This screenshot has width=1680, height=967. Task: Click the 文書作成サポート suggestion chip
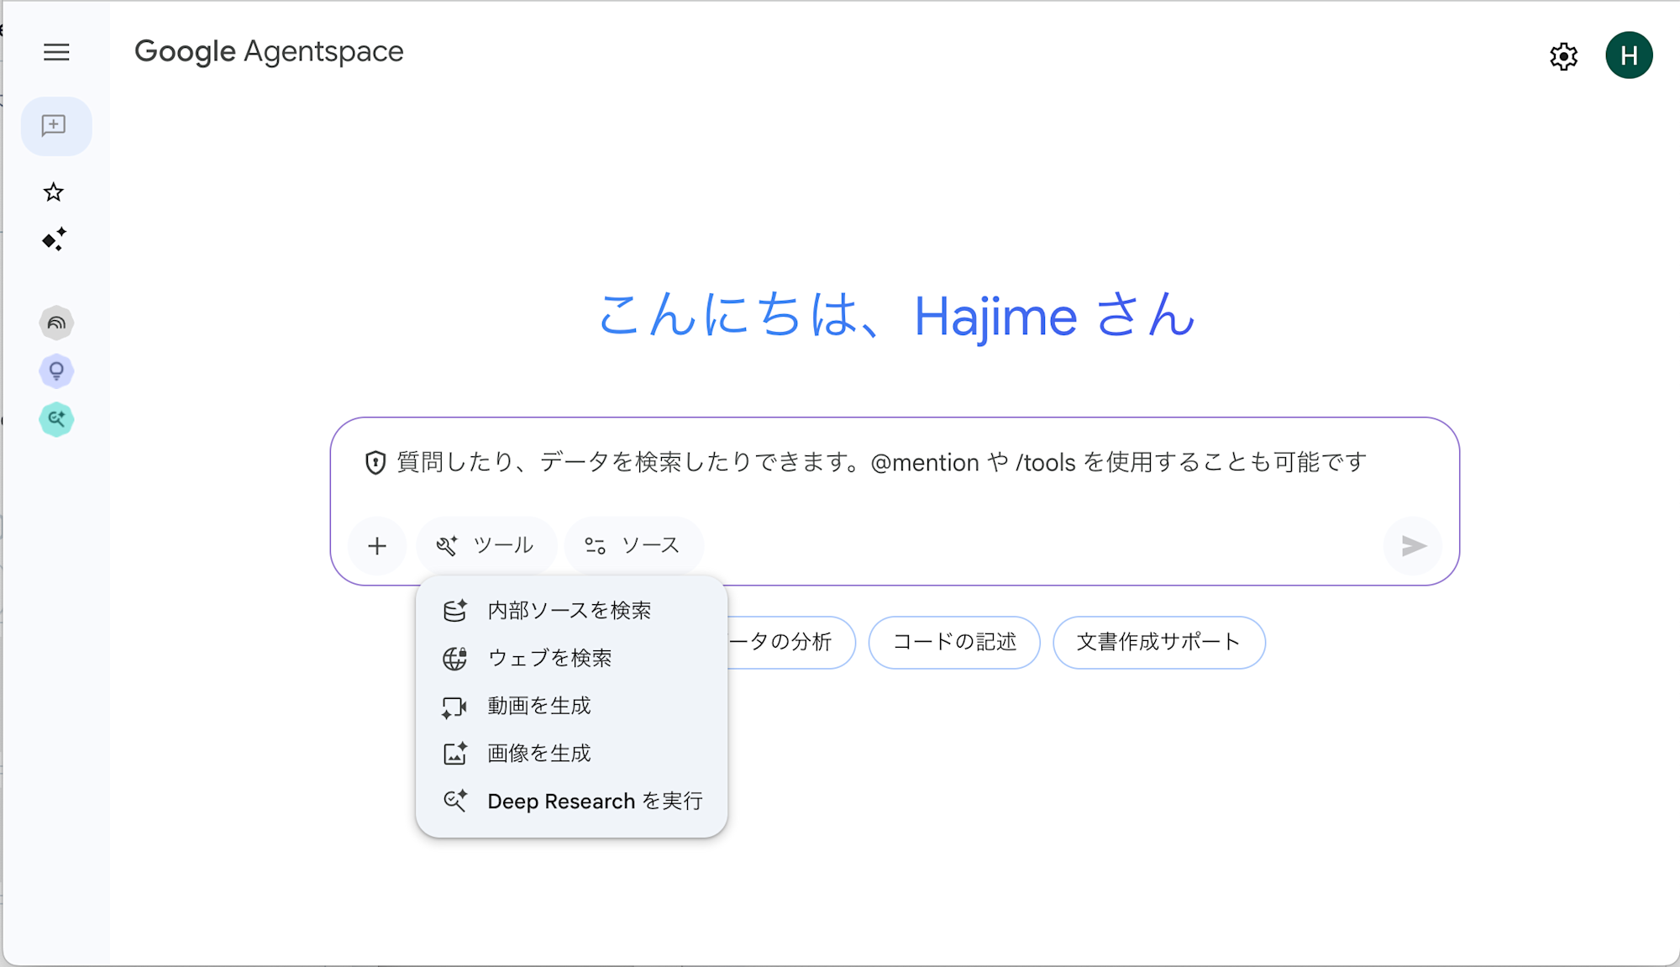pos(1159,643)
